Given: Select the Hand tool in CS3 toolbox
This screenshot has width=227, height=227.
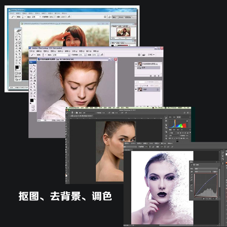Looking at the screenshot, I should click(31, 96).
